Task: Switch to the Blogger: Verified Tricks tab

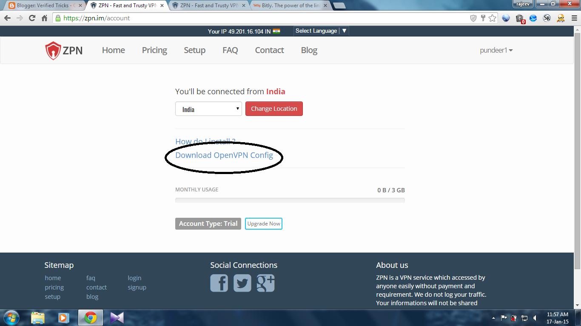Action: coord(45,6)
